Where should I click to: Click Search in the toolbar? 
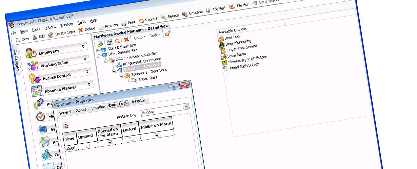coord(170,17)
